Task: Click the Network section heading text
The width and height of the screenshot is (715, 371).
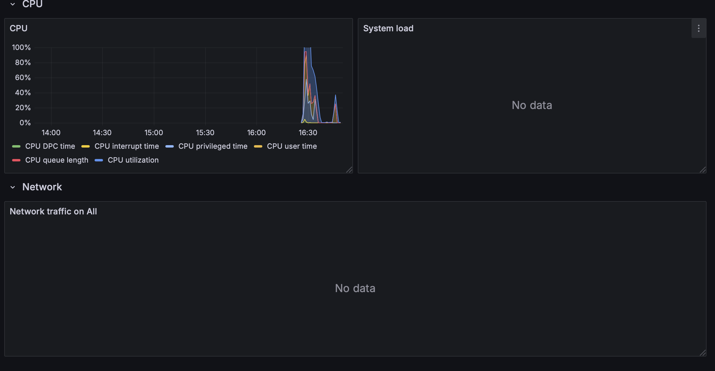Action: pyautogui.click(x=42, y=187)
